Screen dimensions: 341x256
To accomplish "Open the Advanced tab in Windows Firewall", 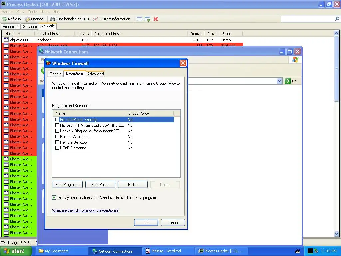I will point(95,74).
